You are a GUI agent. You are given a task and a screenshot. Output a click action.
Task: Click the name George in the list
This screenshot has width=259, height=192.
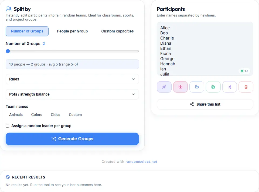click(x=167, y=59)
